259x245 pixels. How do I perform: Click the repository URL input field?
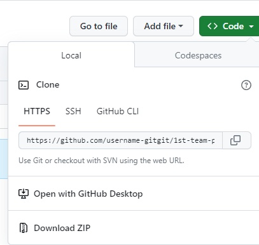(120, 140)
